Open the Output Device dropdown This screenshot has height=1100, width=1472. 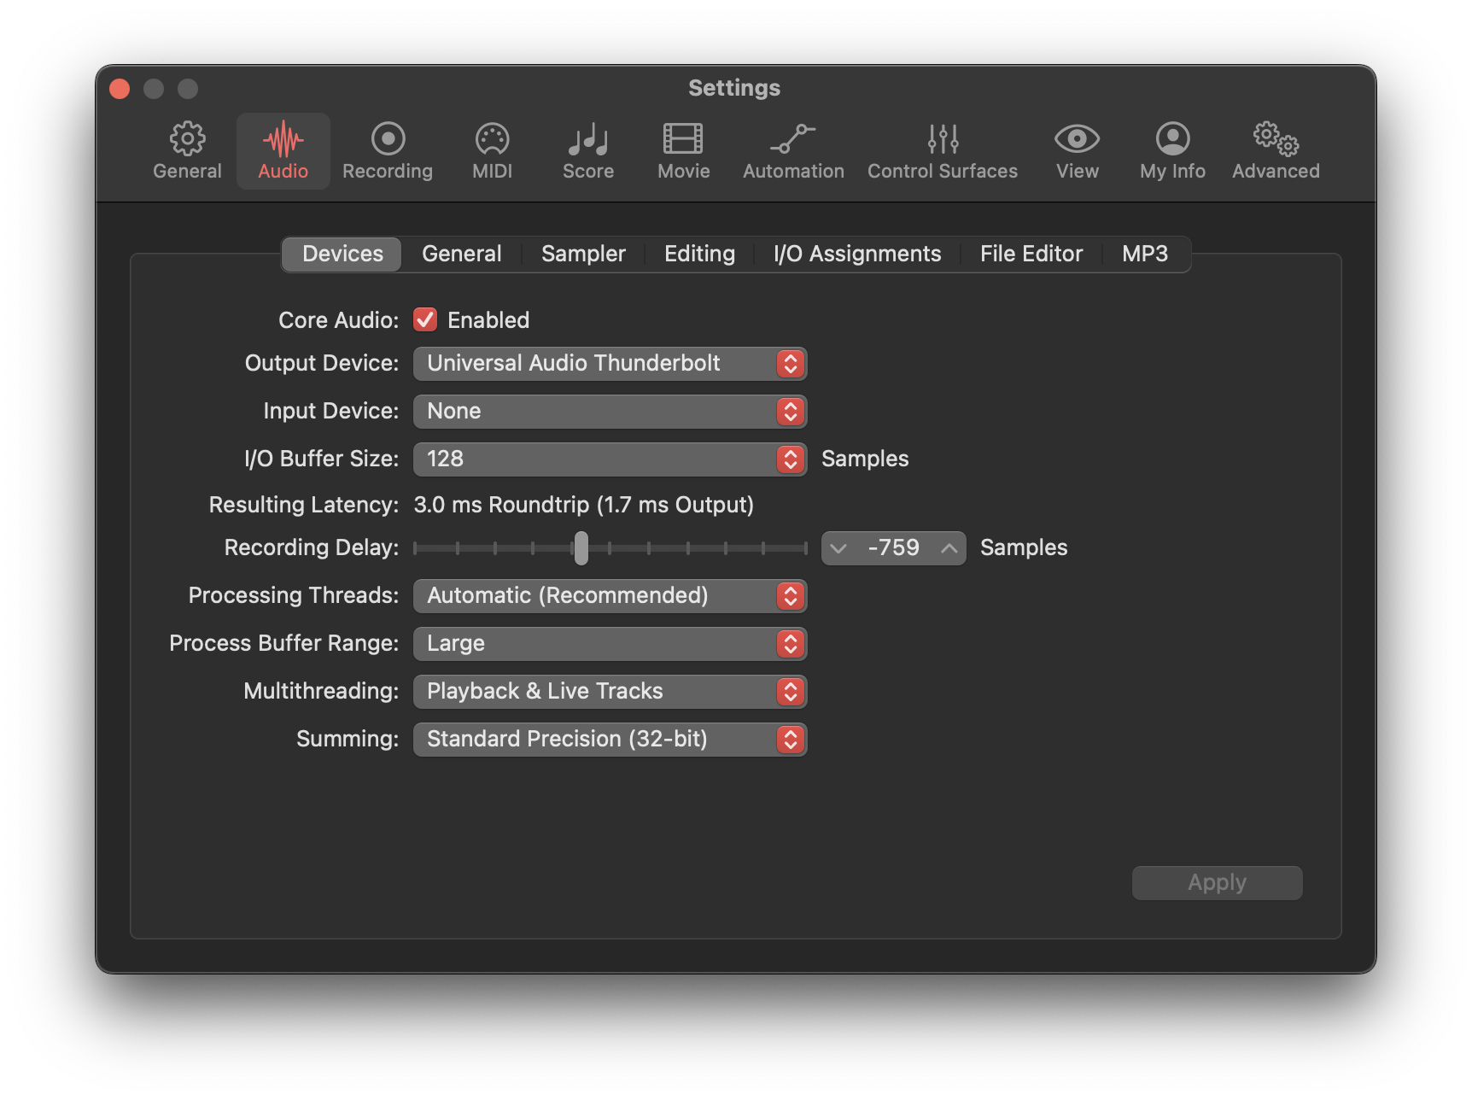tap(610, 363)
